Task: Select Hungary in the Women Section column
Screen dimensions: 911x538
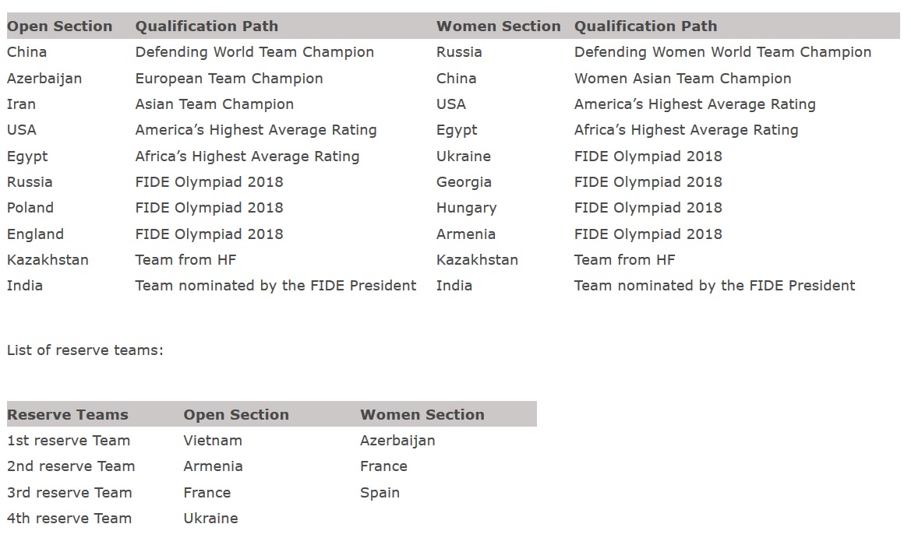Action: [467, 209]
